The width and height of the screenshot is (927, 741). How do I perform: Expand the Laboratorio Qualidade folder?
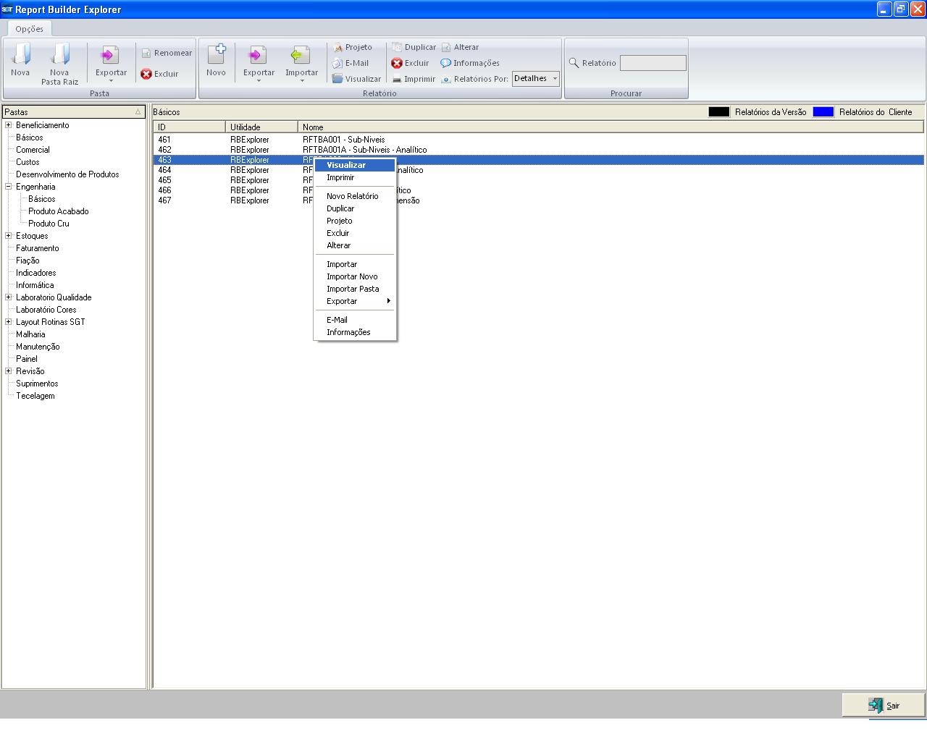9,297
